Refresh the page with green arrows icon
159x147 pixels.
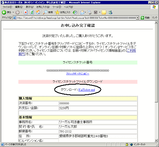tap(32, 12)
